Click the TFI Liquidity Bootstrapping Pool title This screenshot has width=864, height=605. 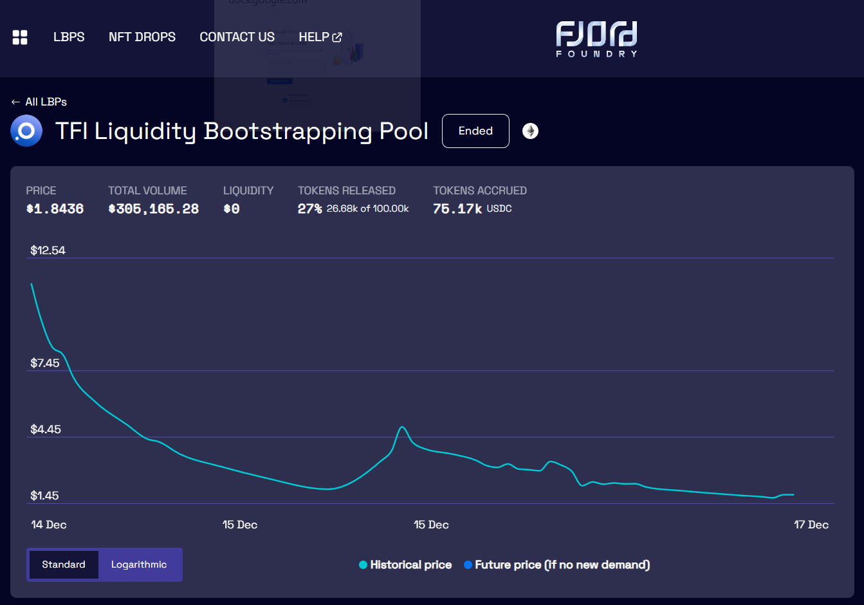click(x=242, y=131)
